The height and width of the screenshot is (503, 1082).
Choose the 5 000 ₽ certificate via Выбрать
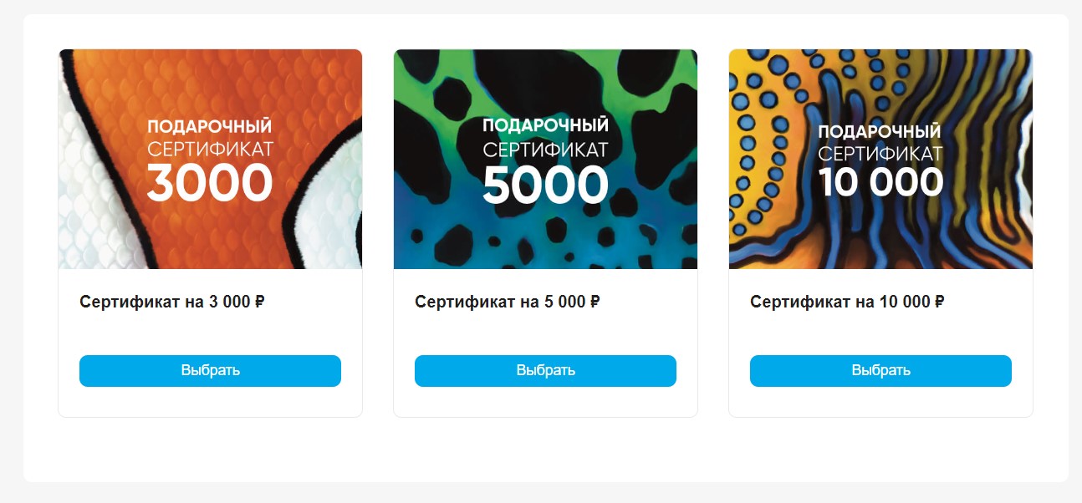point(545,371)
